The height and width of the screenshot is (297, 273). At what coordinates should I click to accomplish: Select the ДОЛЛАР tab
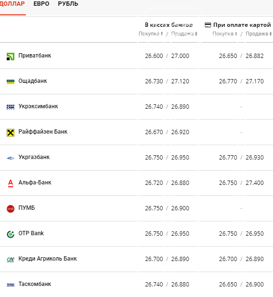pos(12,4)
